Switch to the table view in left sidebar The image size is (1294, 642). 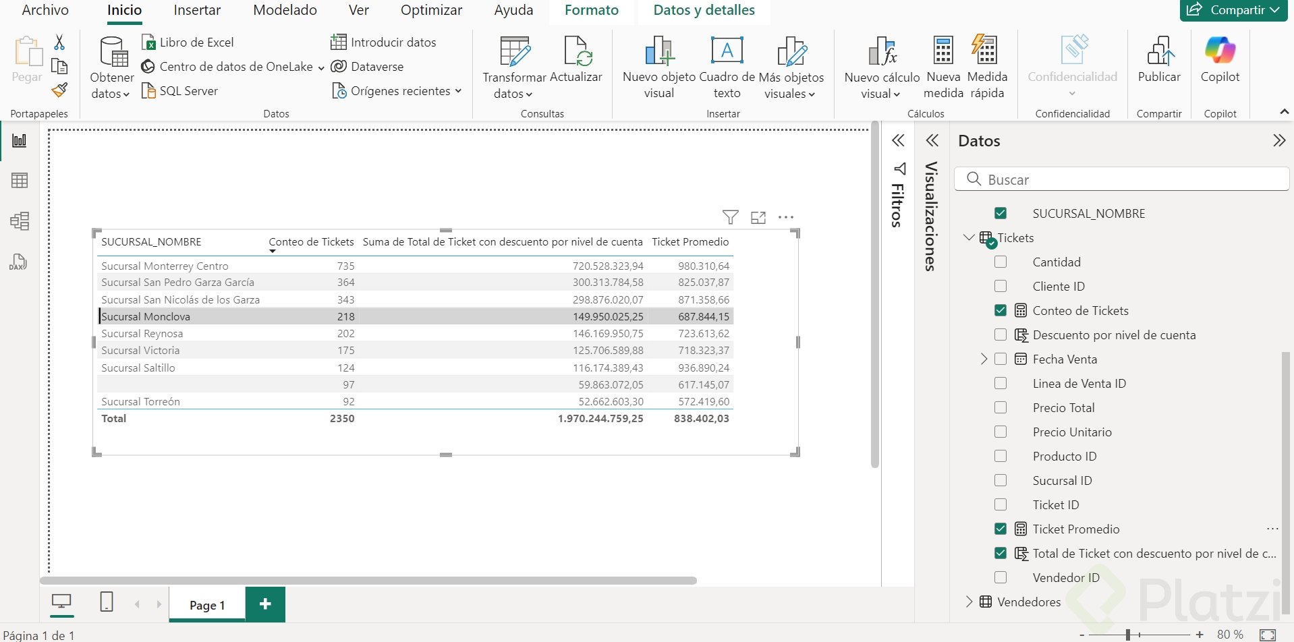(20, 181)
